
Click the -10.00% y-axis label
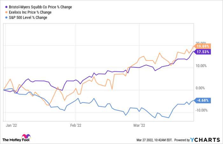click(200, 111)
